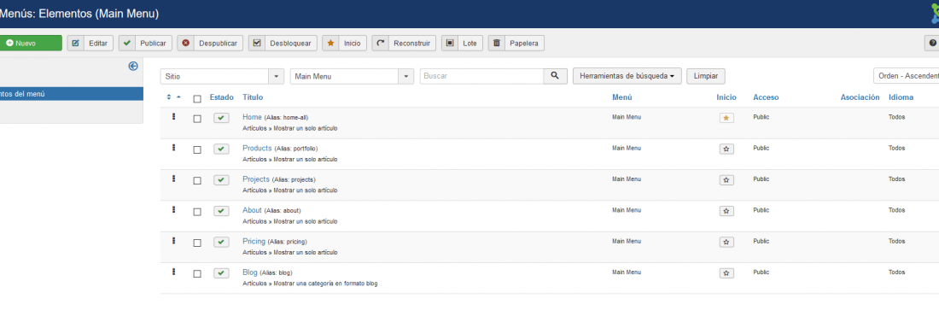
Task: Toggle published status for Projects
Action: coord(221,180)
